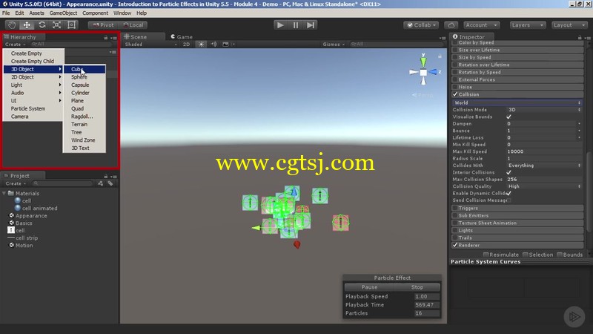The height and width of the screenshot is (334, 593).
Task: Select the cell texture asset
Action: click(16, 230)
